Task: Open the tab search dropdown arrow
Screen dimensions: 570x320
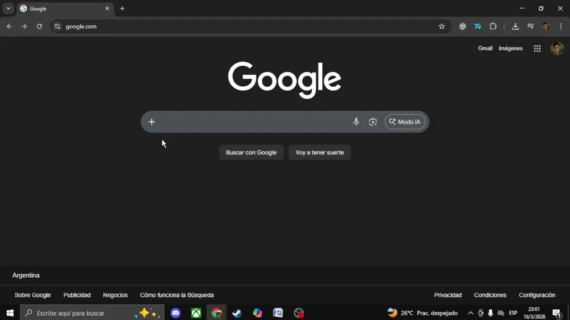Action: point(8,8)
